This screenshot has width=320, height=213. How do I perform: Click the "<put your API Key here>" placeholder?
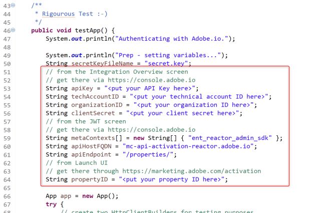point(150,88)
